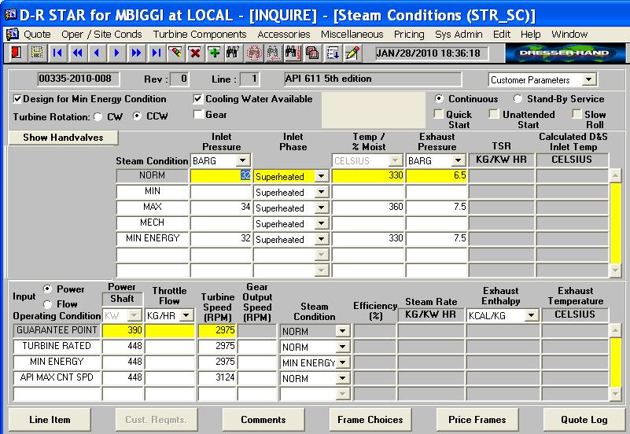Toggle Cooling Water Available checkbox
This screenshot has width=630, height=434.
pos(197,99)
